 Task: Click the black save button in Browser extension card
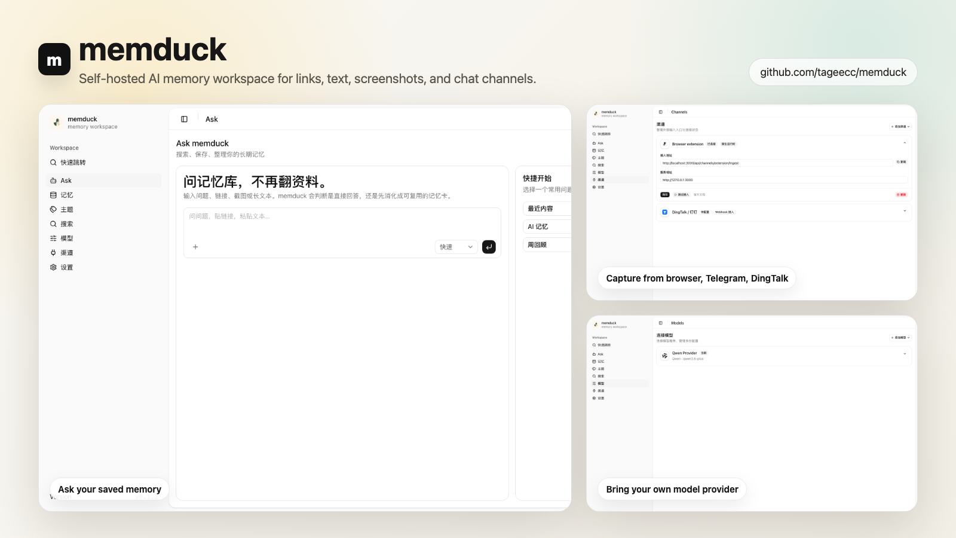click(x=665, y=194)
